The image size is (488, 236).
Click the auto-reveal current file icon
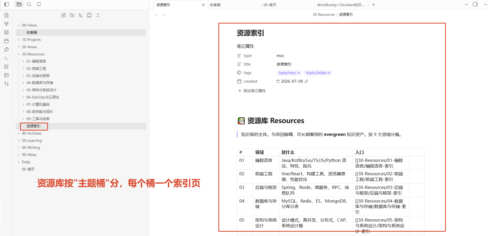89,15
